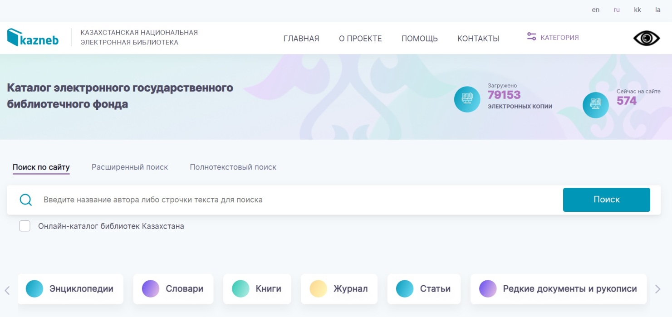Select the Энциклопедии category circle icon
Image resolution: width=672 pixels, height=317 pixels.
(34, 289)
